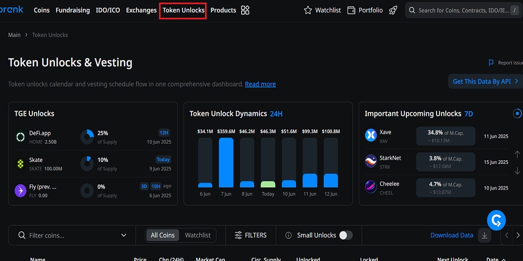Click the Watchlist star icon
The height and width of the screenshot is (261, 523).
click(309, 10)
